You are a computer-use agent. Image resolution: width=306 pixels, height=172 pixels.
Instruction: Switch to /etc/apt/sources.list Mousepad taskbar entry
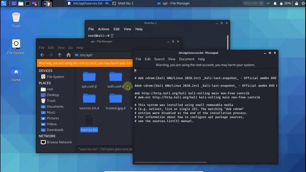(89, 3)
